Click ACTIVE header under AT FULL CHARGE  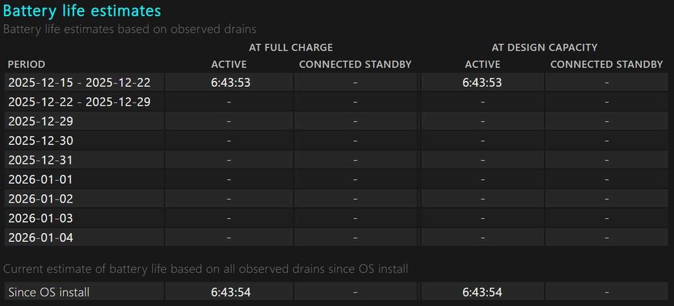(229, 64)
